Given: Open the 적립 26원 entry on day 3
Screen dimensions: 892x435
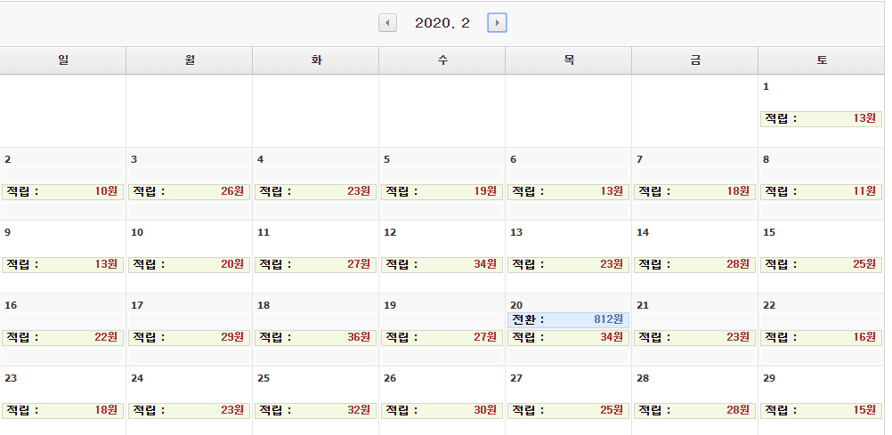Looking at the screenshot, I should (x=189, y=191).
